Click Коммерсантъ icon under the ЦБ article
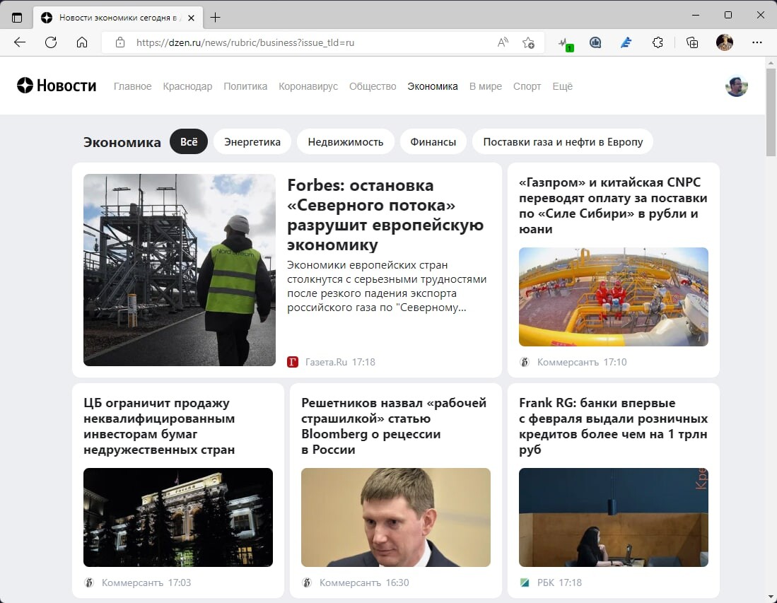 coord(89,582)
